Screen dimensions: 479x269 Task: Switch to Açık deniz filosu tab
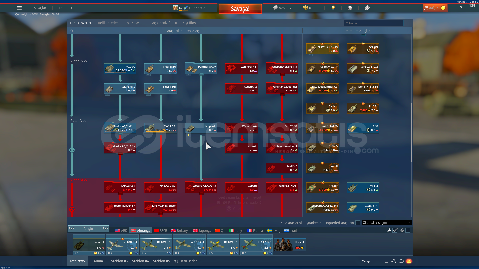(164, 23)
